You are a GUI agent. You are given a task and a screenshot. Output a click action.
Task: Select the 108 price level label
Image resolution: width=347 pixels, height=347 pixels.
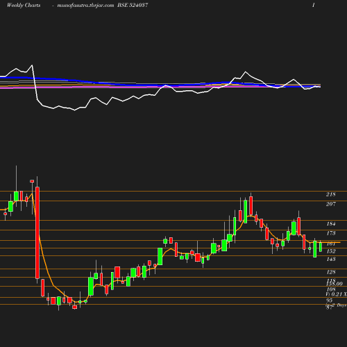(x=331, y=289)
